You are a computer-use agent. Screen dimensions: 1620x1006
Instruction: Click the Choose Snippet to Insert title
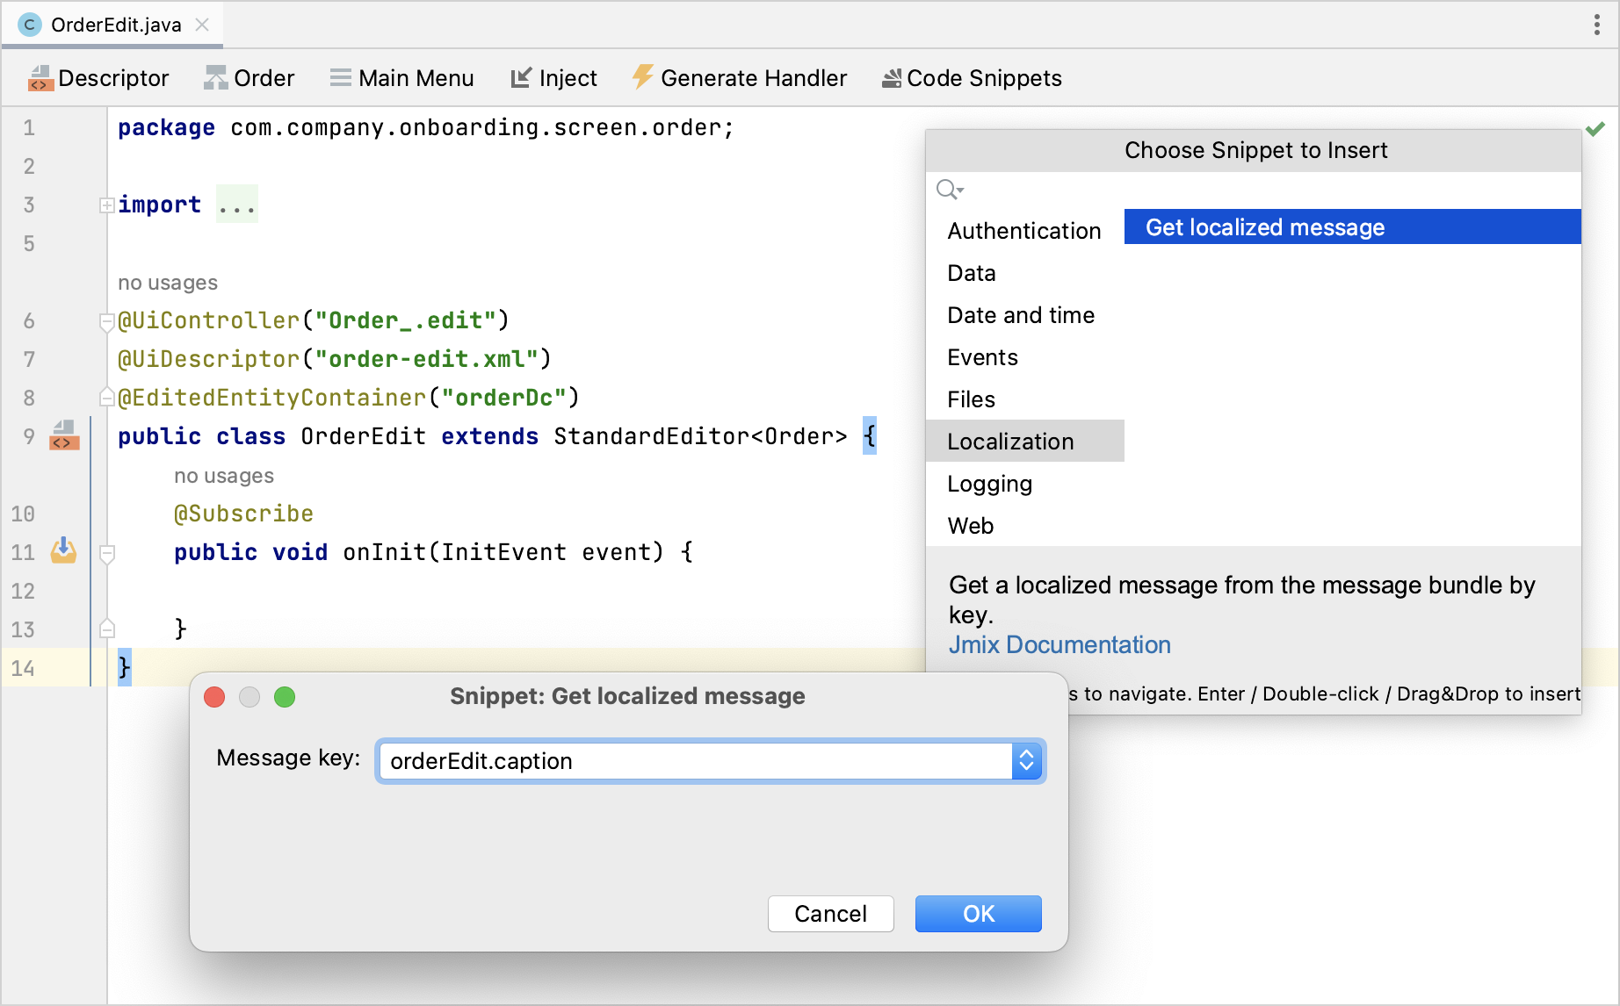point(1256,150)
